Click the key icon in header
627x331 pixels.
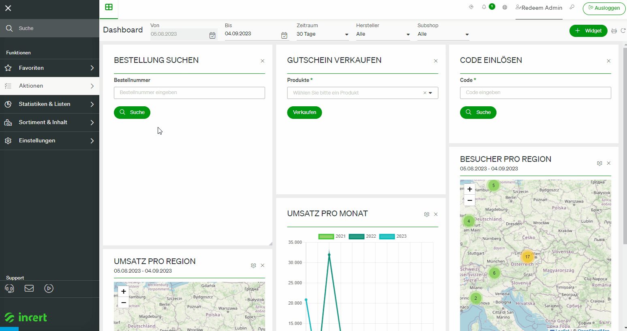point(572,7)
